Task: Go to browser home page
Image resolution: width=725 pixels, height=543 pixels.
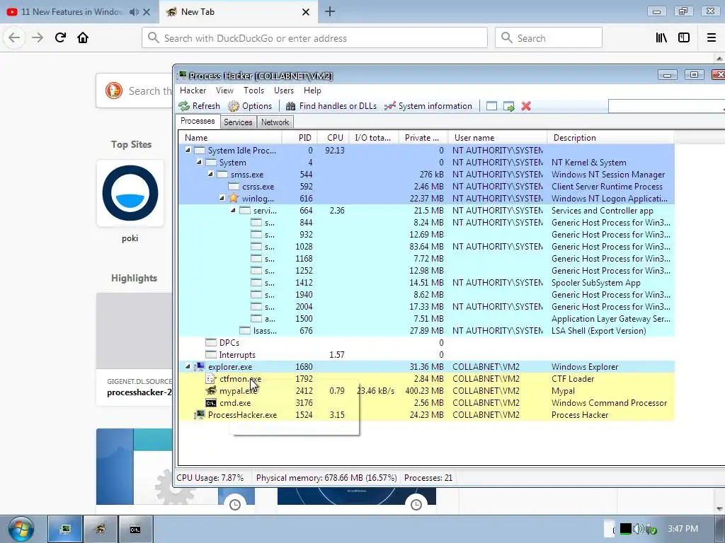Action: (x=83, y=38)
